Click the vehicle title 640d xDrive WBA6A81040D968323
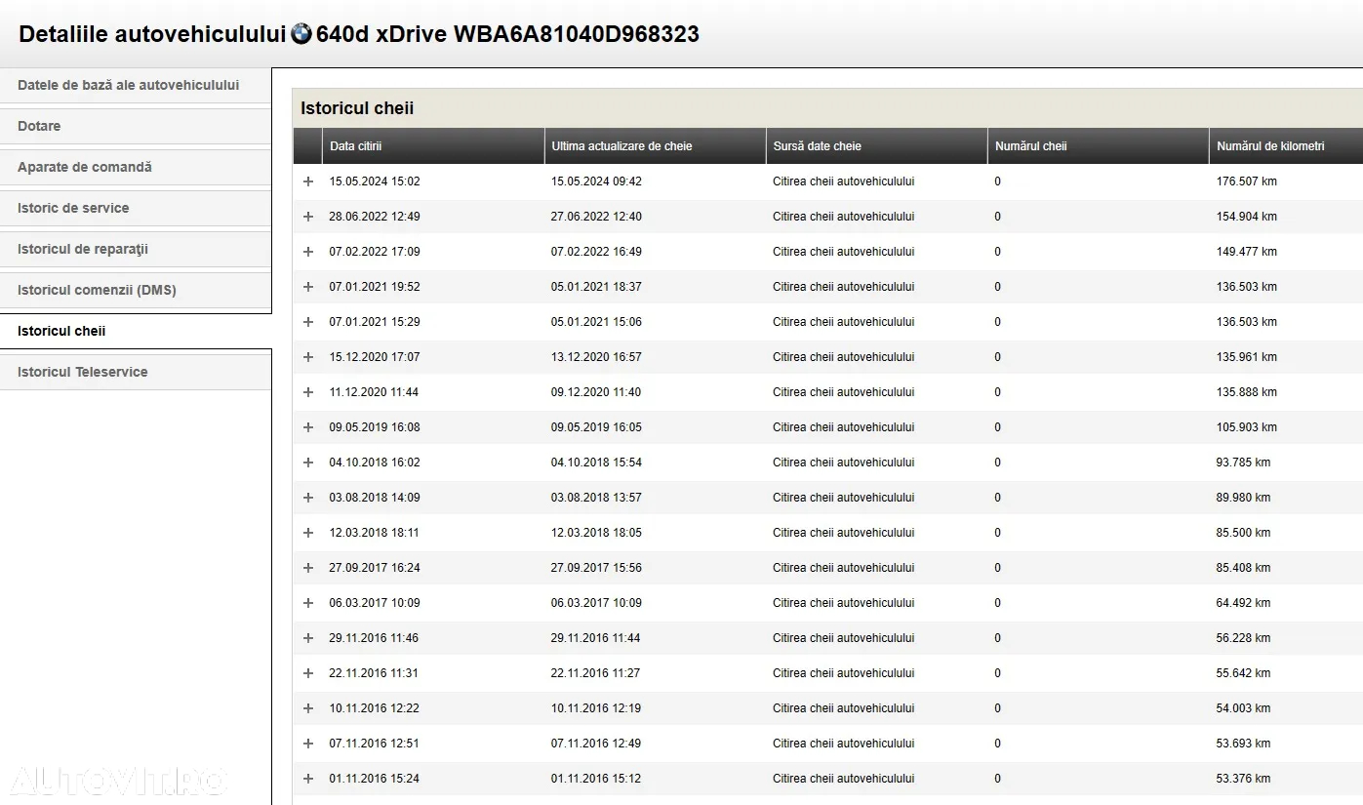The image size is (1363, 805). [507, 34]
